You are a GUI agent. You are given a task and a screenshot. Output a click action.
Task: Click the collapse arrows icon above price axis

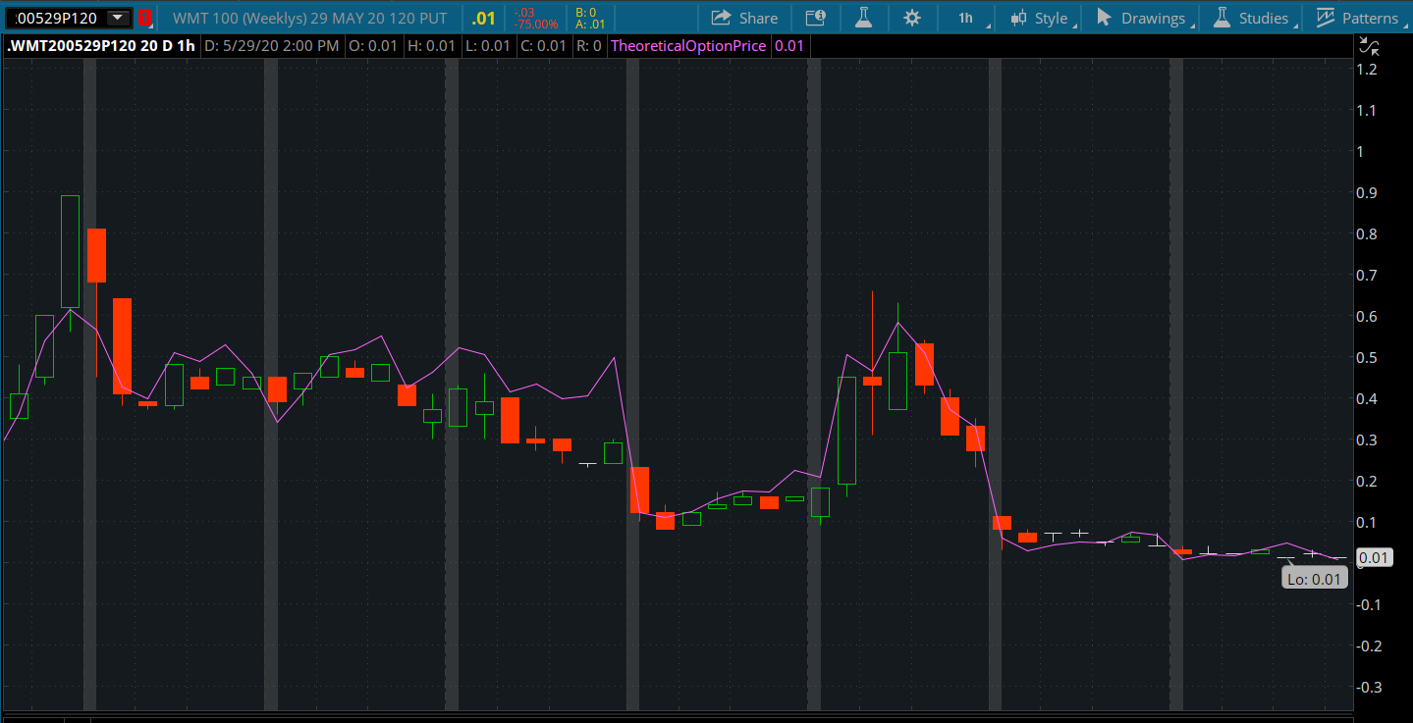click(x=1369, y=45)
